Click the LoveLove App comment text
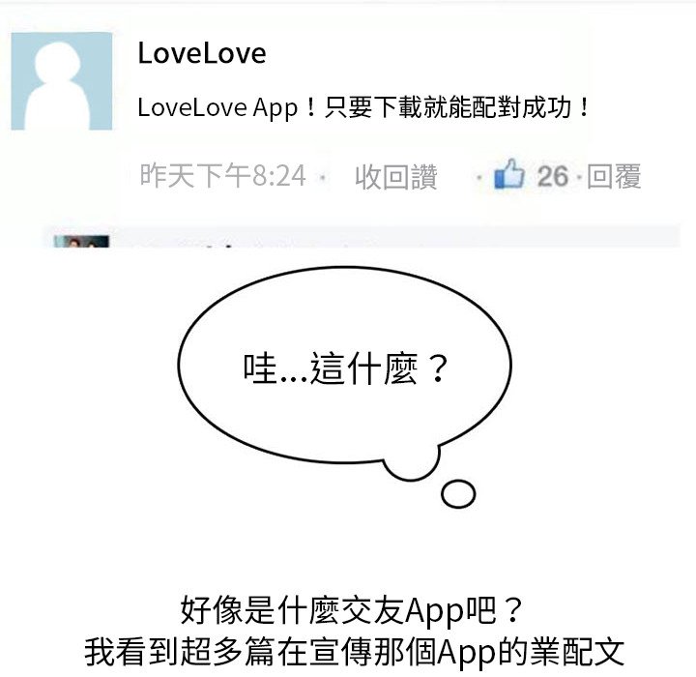 click(x=363, y=107)
